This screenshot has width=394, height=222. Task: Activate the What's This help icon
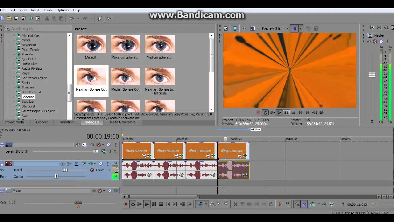pos(109,18)
